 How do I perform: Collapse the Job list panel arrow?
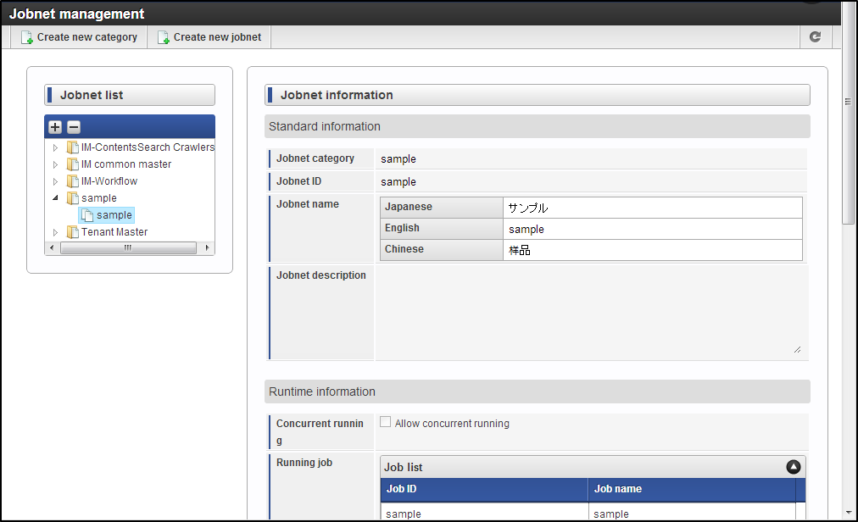(x=794, y=467)
